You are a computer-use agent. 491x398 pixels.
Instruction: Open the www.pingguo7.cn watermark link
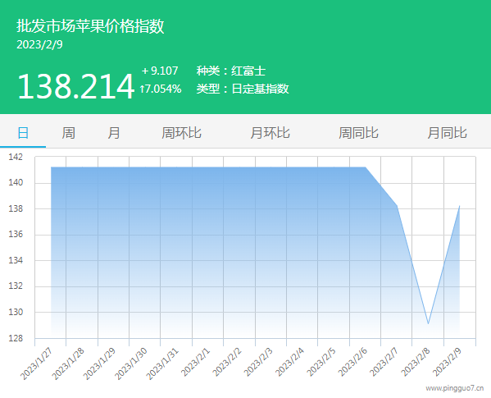(x=454, y=388)
